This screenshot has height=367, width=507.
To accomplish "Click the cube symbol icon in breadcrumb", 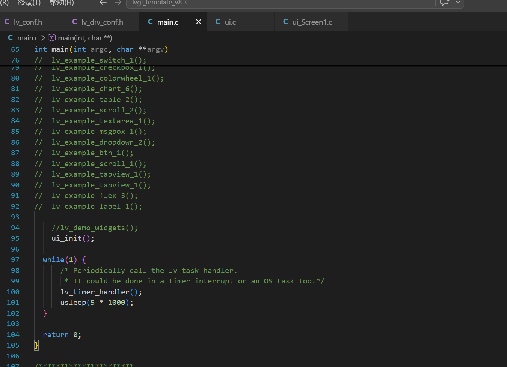I will 52,38.
